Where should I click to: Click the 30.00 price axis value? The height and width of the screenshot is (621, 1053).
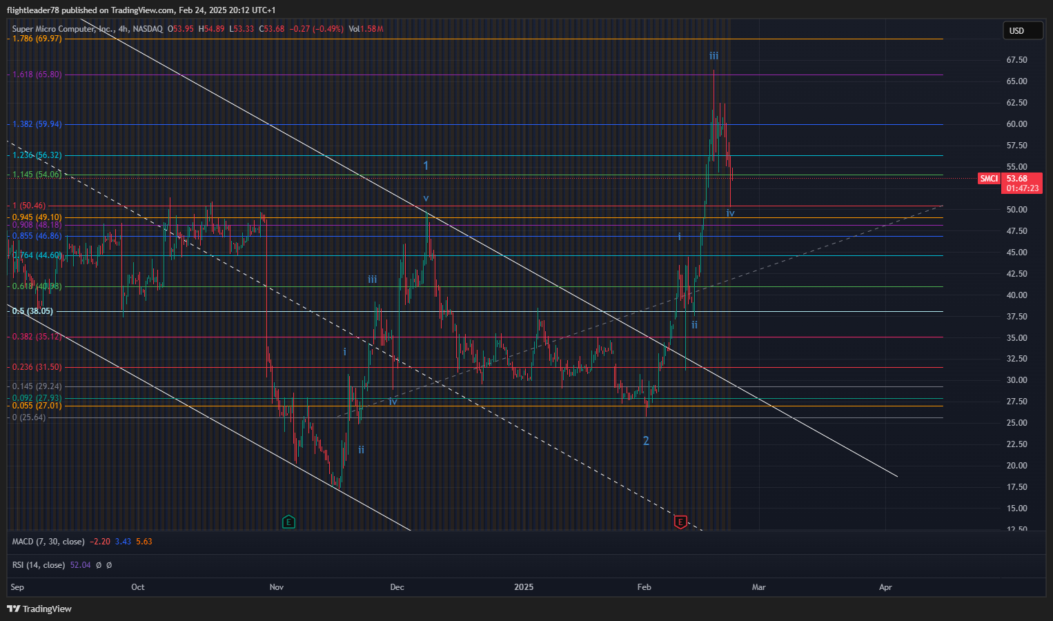click(1016, 380)
